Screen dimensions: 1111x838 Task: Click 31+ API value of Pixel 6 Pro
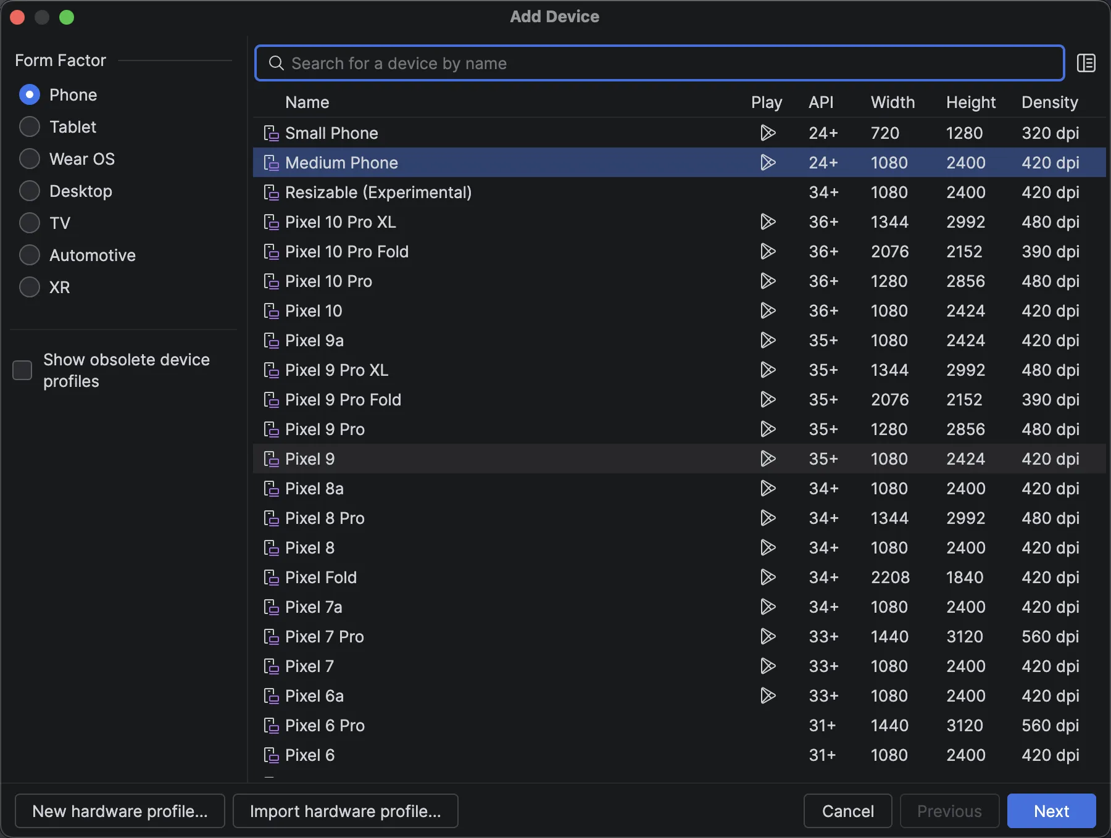(822, 726)
